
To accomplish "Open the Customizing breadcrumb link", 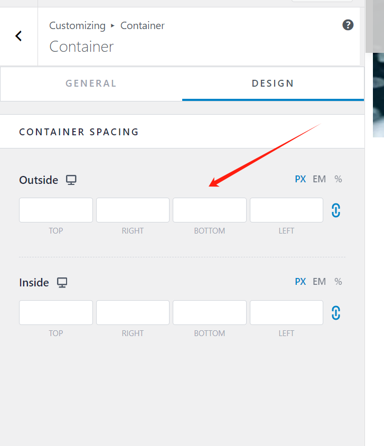I will [77, 25].
